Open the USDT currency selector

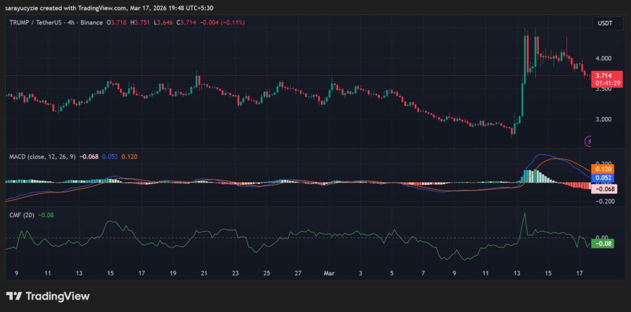click(x=603, y=23)
